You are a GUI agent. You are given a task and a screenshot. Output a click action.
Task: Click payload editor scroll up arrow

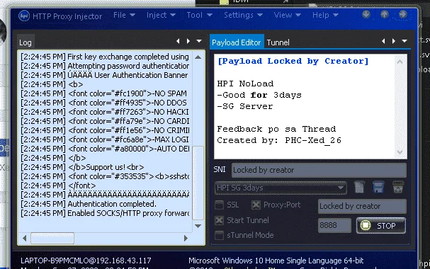[400, 62]
